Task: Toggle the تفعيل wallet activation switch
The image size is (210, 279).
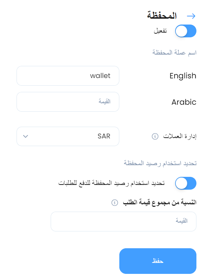Action: [186, 31]
